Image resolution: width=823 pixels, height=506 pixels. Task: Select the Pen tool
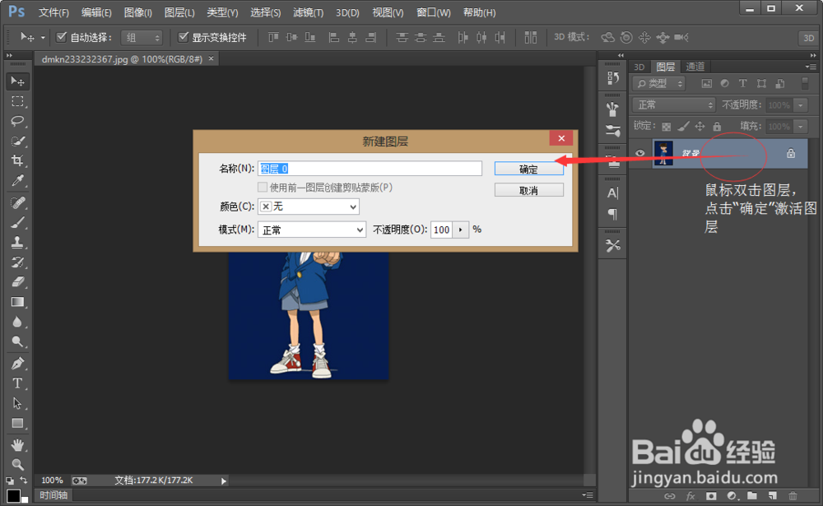point(17,363)
